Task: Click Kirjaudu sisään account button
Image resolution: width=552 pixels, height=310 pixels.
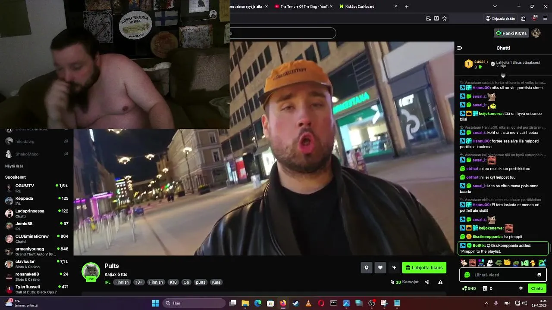Action: click(500, 19)
